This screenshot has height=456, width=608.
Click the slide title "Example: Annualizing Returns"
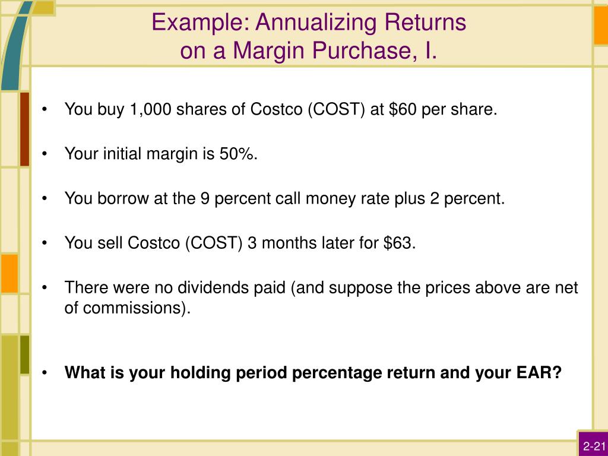[309, 23]
